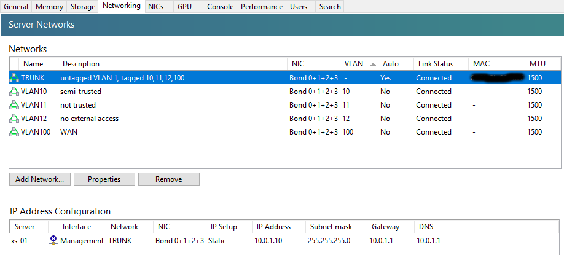
Task: Switch to the Performance tab
Action: (x=262, y=7)
